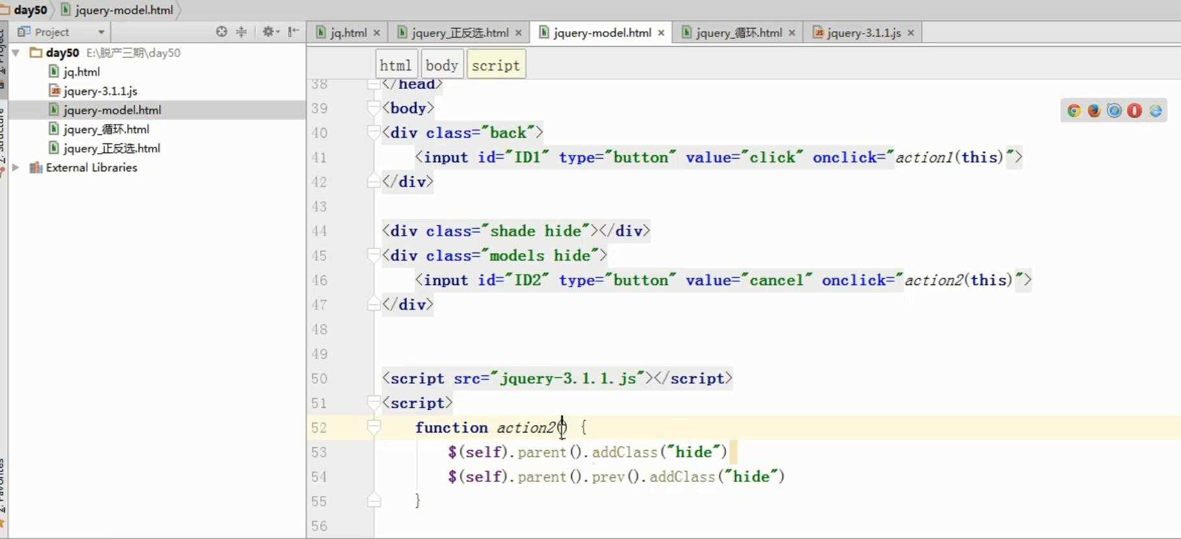
Task: Click script breadcrumb in editor
Action: (496, 65)
